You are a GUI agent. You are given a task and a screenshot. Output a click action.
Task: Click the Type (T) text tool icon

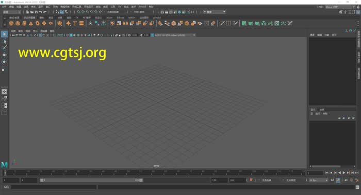click(x=75, y=23)
